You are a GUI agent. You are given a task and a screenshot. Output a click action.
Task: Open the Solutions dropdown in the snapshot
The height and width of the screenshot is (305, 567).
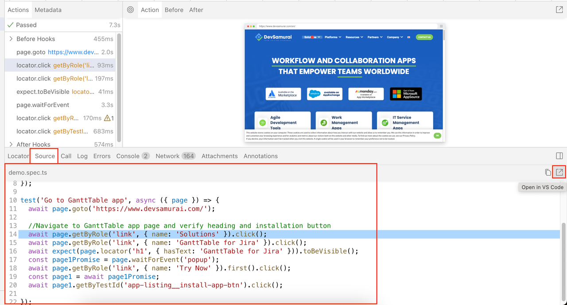[x=312, y=37]
